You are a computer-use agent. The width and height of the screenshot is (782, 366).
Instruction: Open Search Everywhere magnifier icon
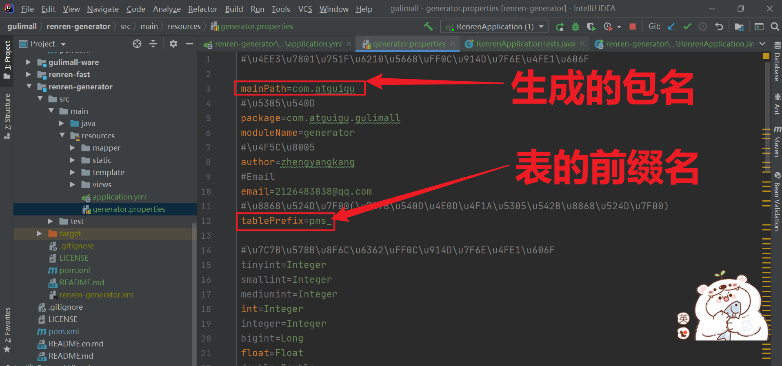[775, 27]
